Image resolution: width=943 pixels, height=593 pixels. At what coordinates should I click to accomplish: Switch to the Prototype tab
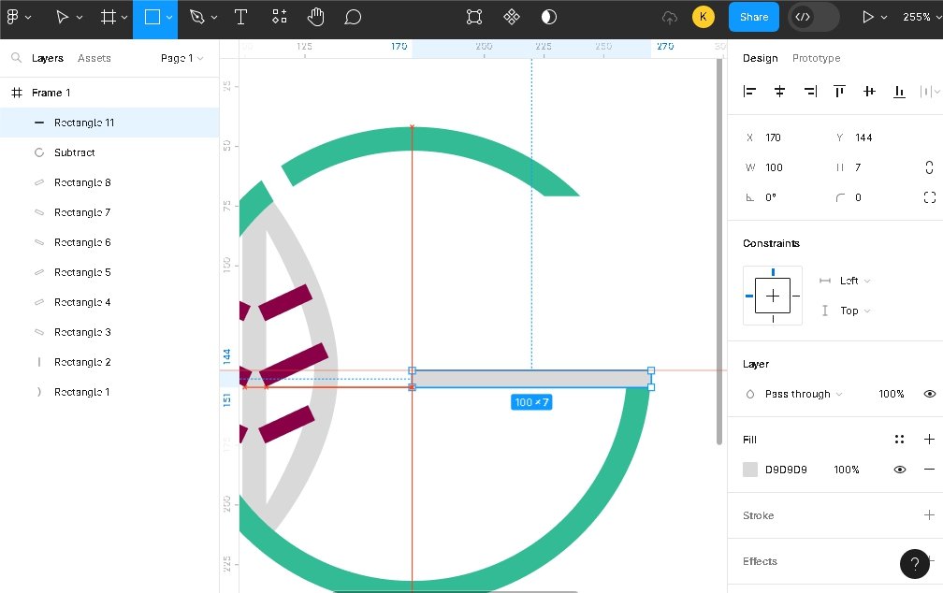(x=816, y=58)
